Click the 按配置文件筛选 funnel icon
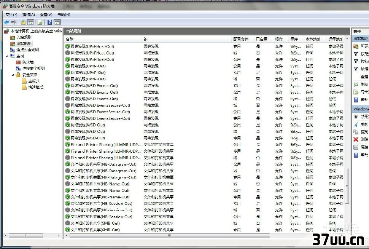Viewport: 369px width, 249px height. [356, 54]
